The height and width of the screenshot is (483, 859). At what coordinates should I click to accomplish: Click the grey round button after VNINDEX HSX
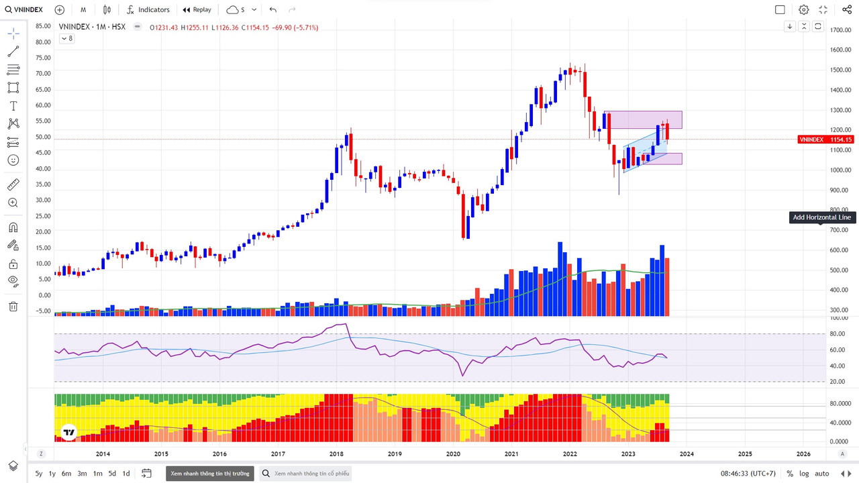(138, 28)
